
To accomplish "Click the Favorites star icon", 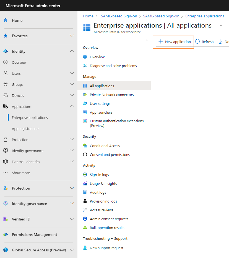I will click(x=6, y=36).
